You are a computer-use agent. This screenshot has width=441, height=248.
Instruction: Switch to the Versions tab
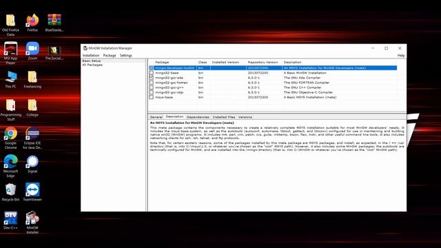245,117
